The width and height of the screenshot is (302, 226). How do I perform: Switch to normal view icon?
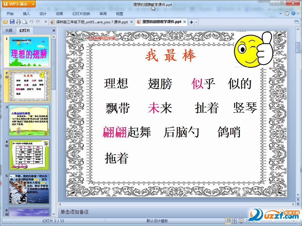(x=228, y=221)
